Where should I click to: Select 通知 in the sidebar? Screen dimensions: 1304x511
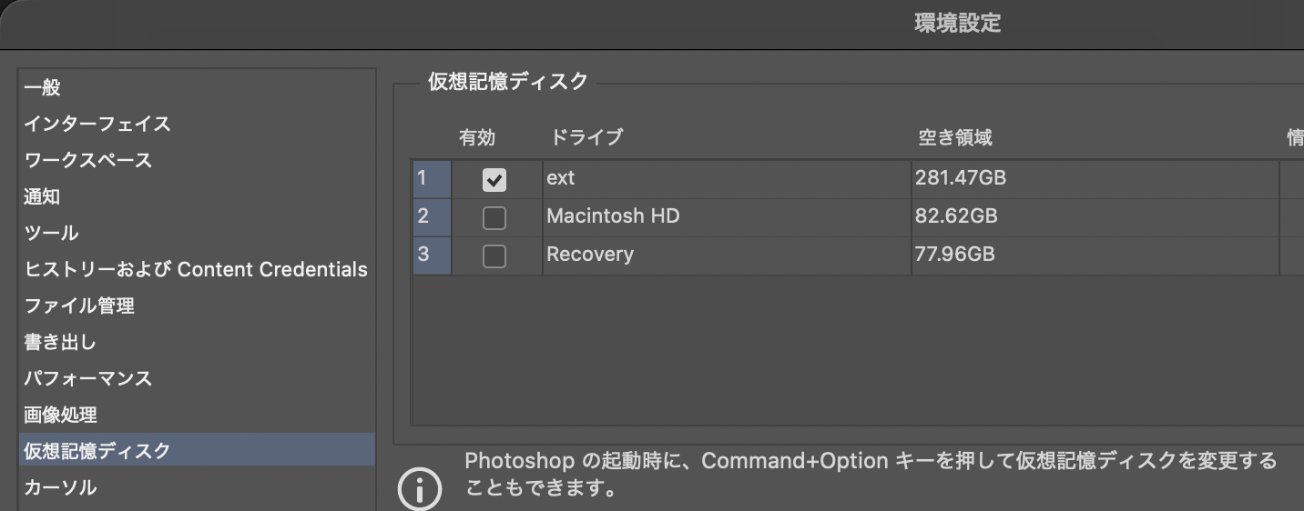(197, 196)
